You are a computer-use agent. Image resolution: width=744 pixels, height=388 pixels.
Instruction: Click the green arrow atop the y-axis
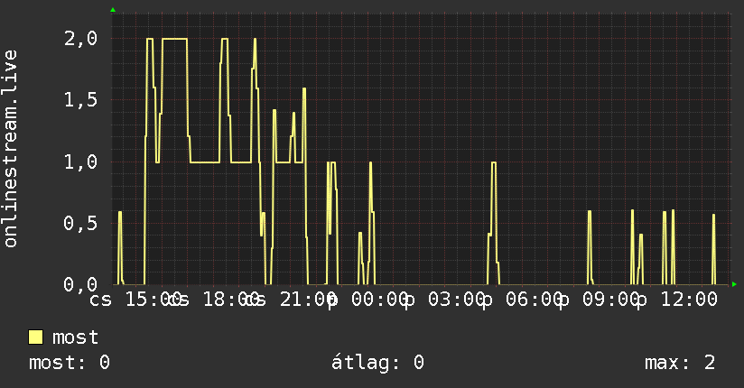(x=113, y=10)
